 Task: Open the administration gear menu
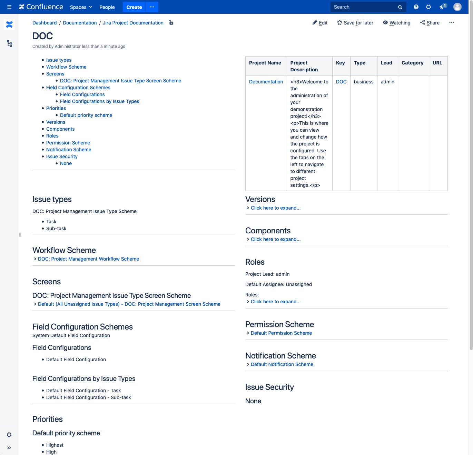tap(428, 7)
